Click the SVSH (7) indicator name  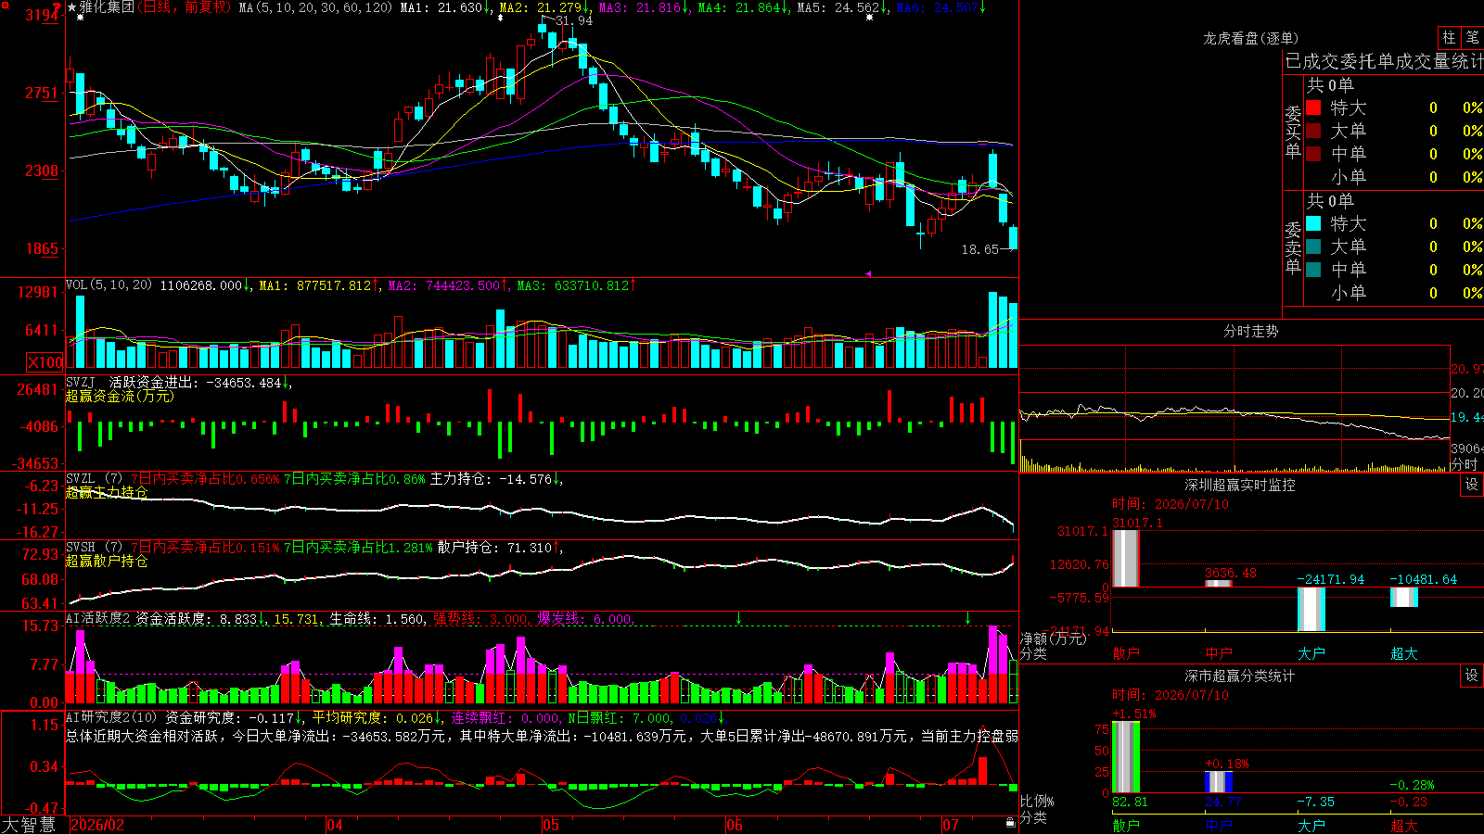[94, 548]
